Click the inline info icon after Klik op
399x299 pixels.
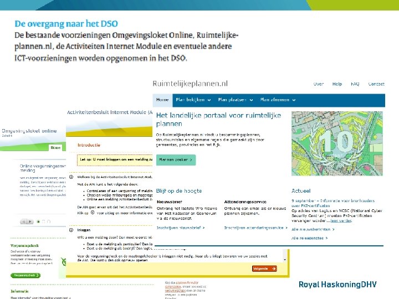[93, 213]
